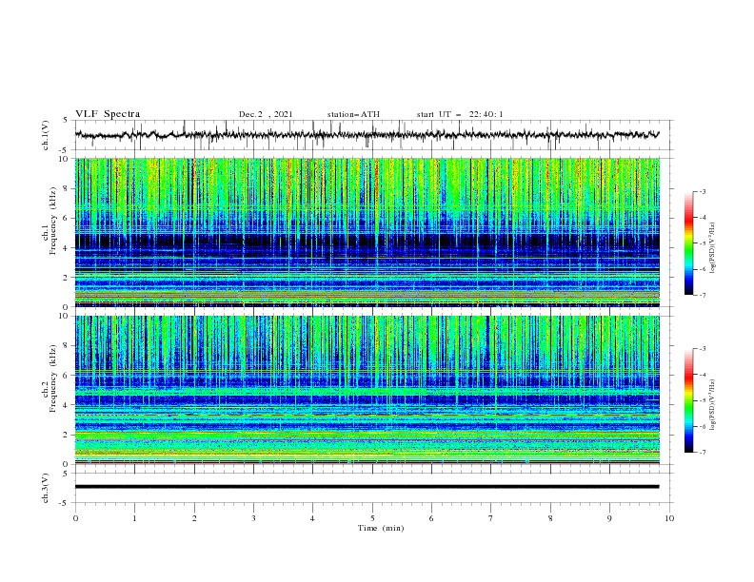Viewport: 754px width, 582px height.
Task: Click the 5 tick on the Time axis
Action: coord(372,518)
